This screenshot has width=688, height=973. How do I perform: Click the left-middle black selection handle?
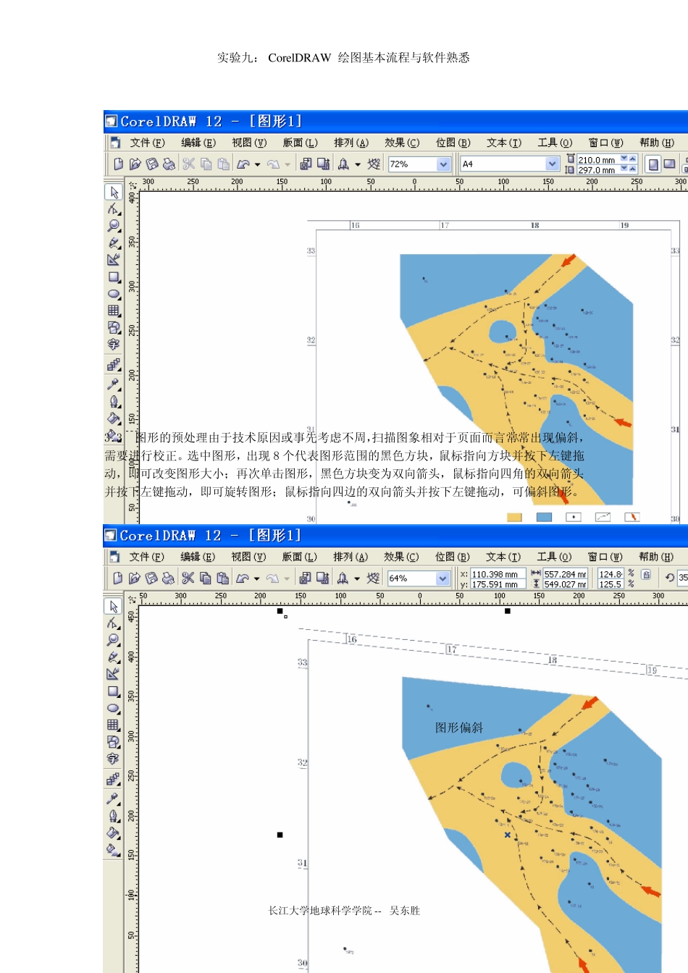[x=280, y=835]
